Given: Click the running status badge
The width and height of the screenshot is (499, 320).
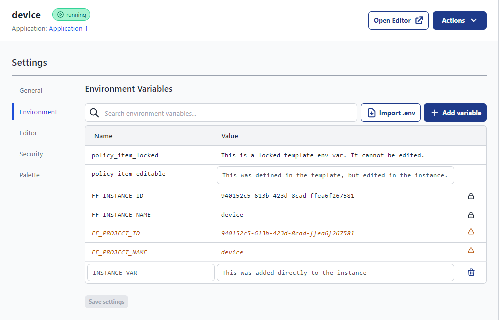Looking at the screenshot, I should [x=71, y=15].
